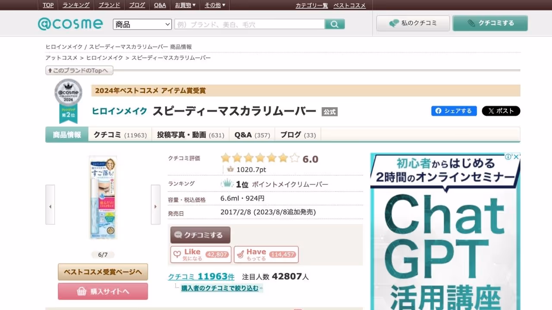Click the star rating display
The image size is (552, 310).
[260, 158]
